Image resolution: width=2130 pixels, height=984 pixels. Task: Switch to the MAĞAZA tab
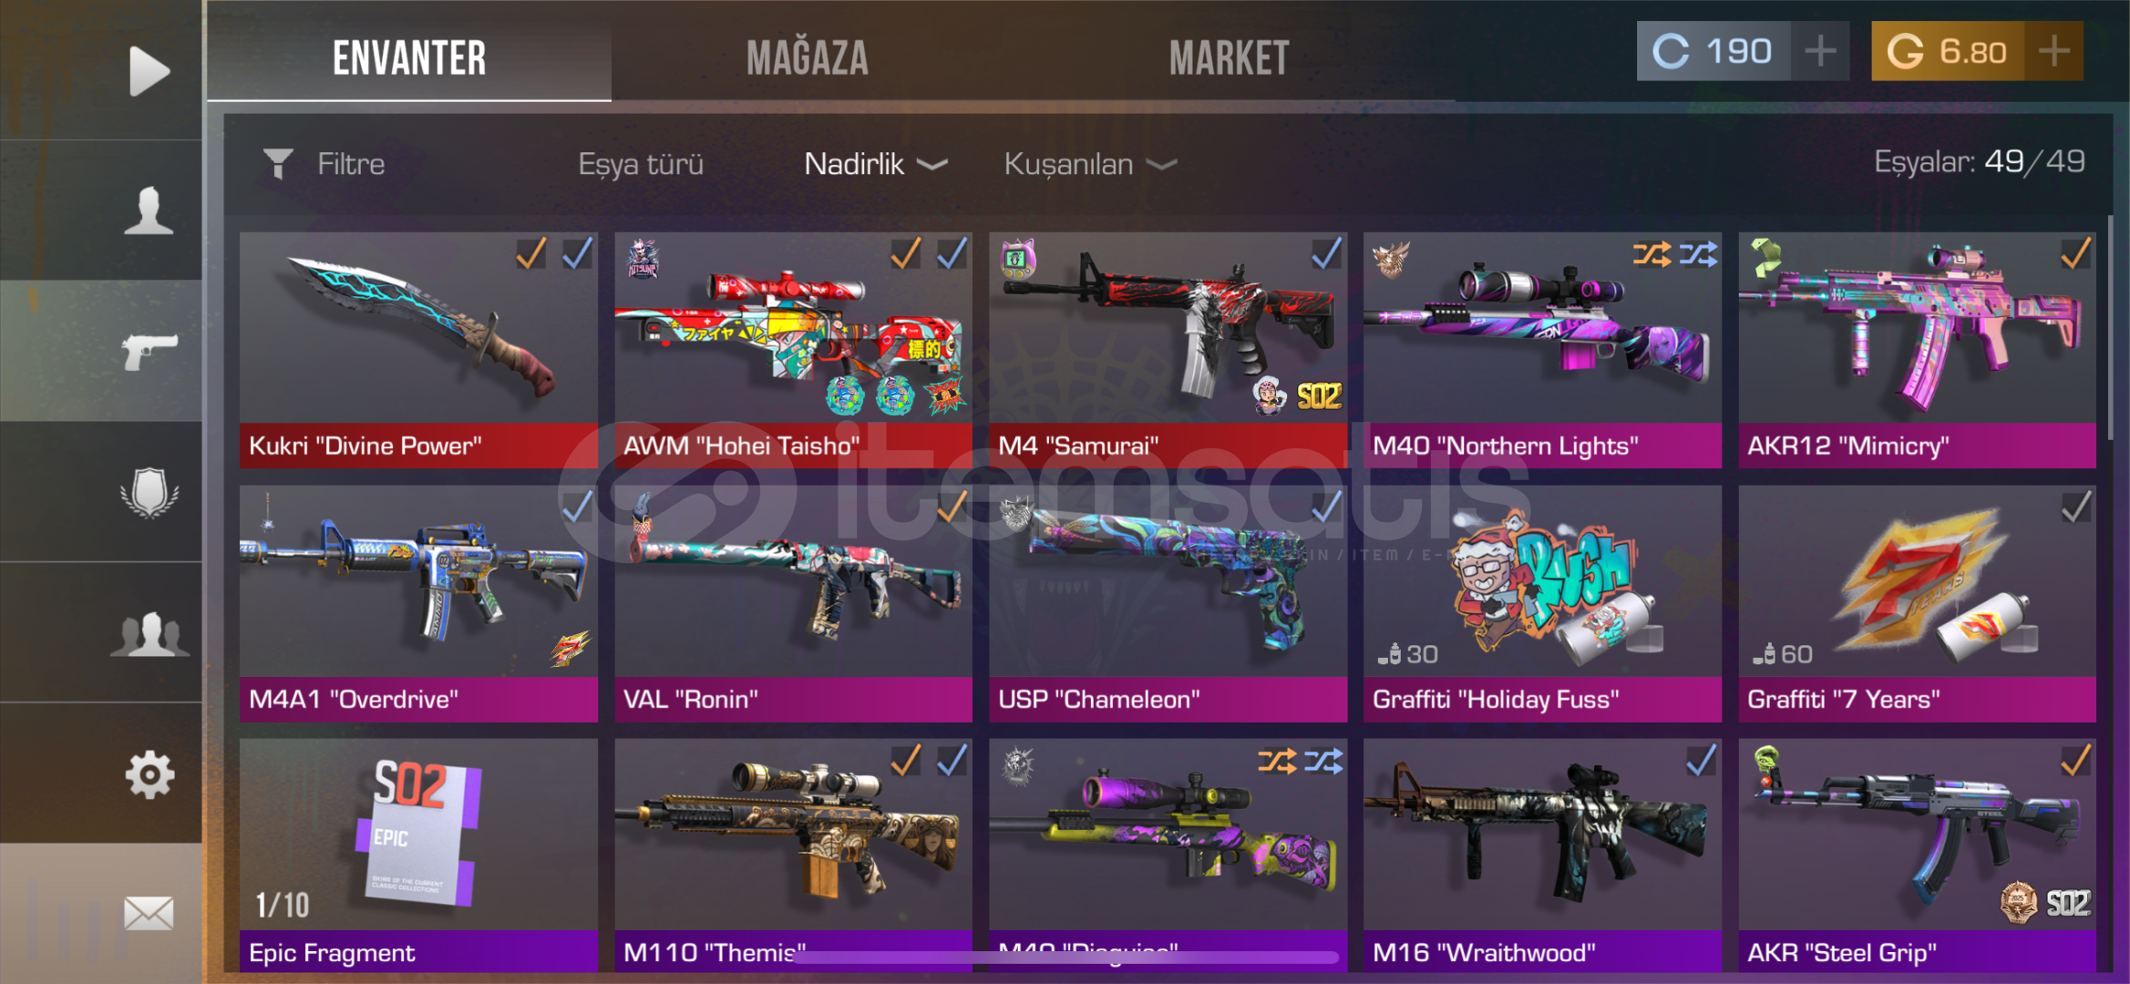pos(808,57)
